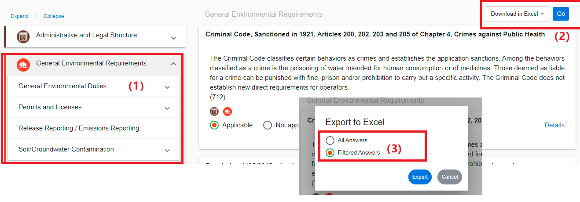580x202 pixels.
Task: Expand the Administrative and Legal Structure chevron
Action: tap(173, 38)
